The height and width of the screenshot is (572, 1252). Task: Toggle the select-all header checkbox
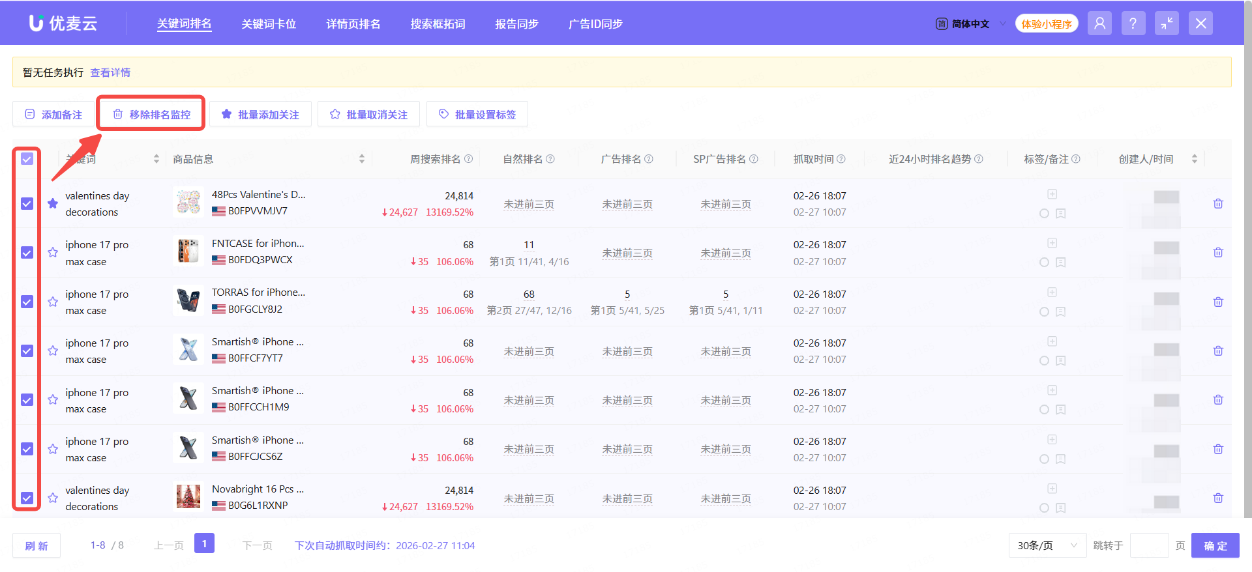point(27,159)
